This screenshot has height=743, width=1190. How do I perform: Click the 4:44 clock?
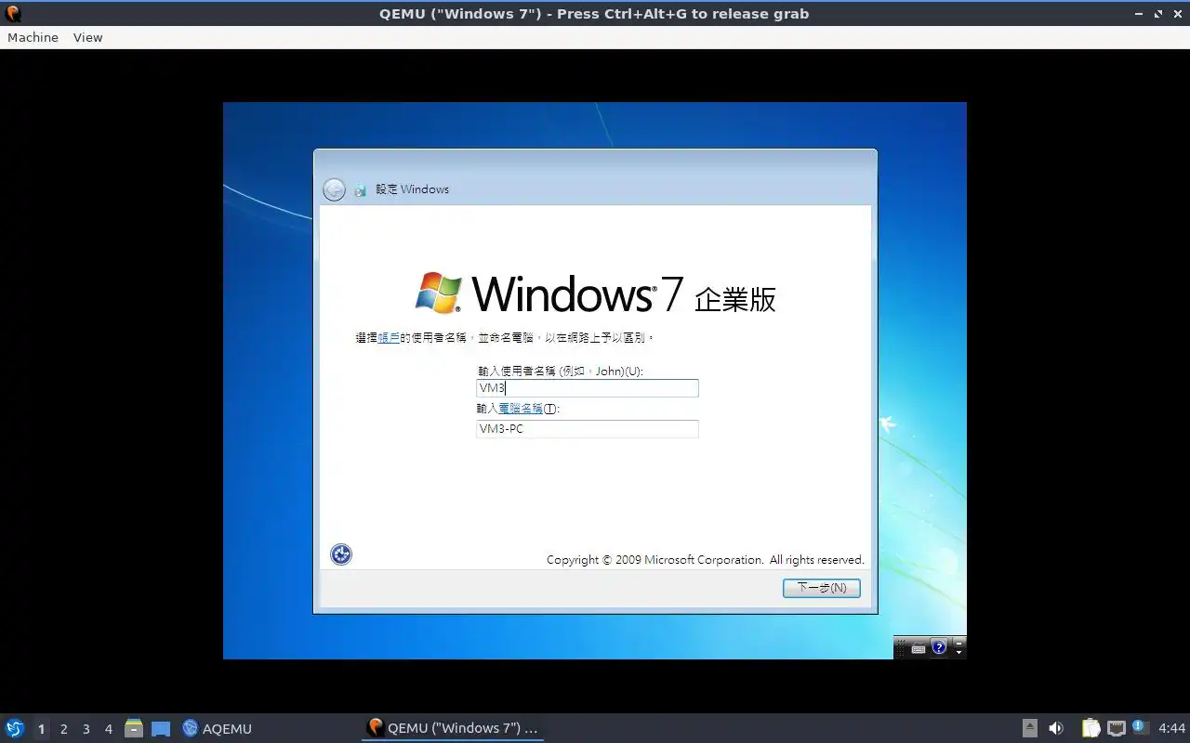pos(1171,728)
